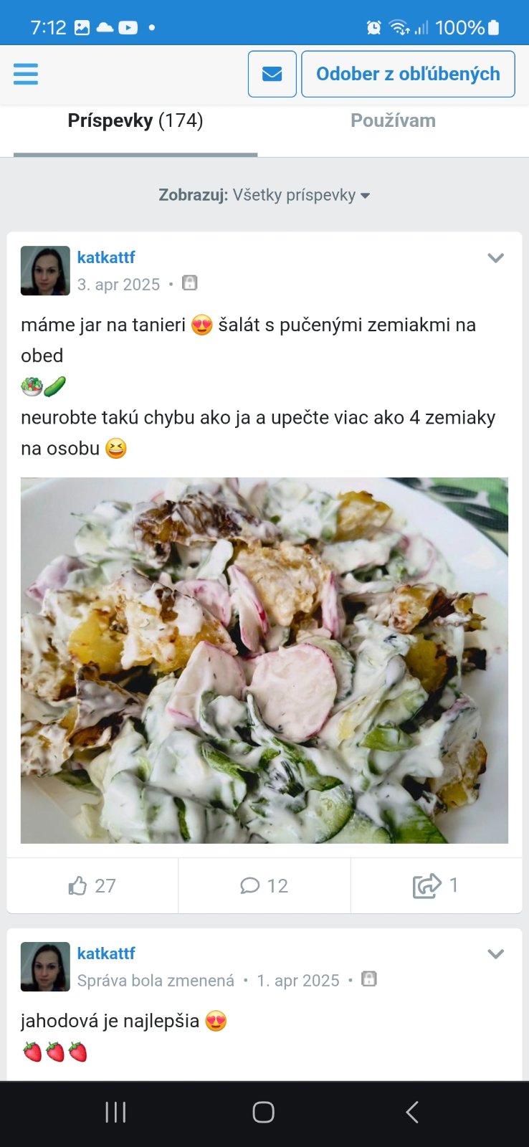529x1147 pixels.
Task: Open the hamburger menu
Action: pos(25,74)
